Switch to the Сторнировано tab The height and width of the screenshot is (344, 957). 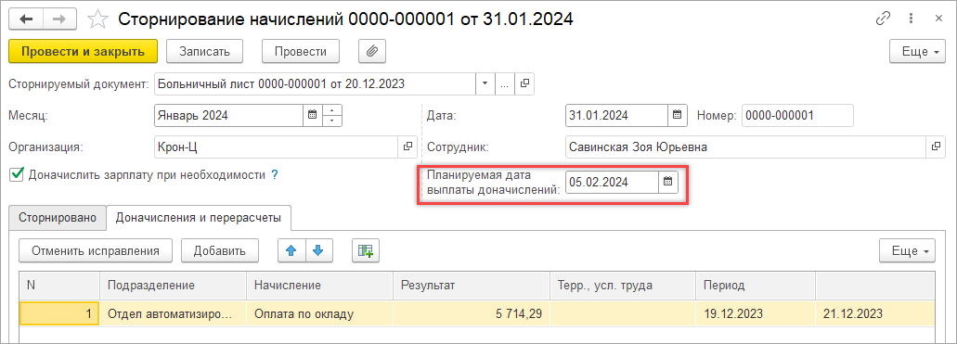58,217
